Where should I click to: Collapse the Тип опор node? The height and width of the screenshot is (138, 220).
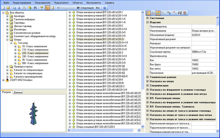(x=11, y=43)
